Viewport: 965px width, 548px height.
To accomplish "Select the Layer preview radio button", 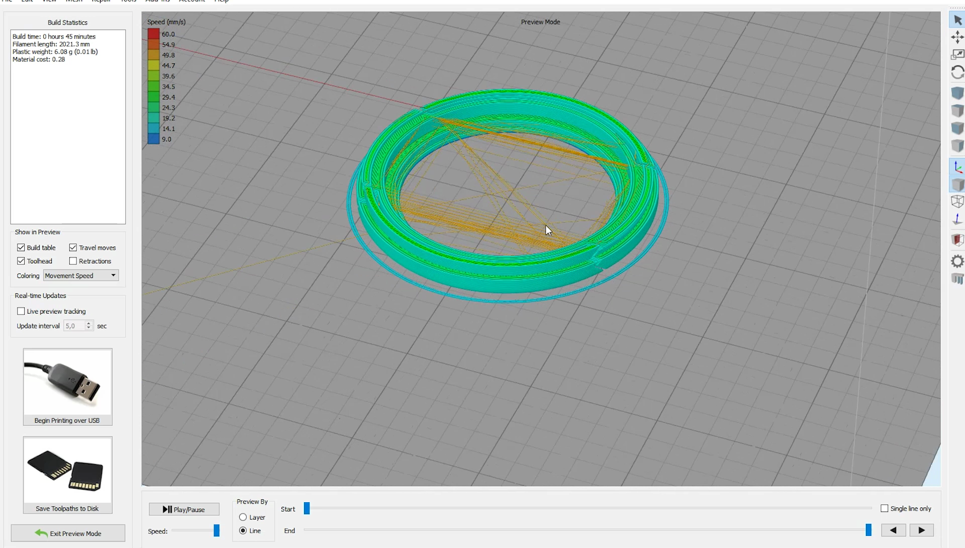I will 243,517.
